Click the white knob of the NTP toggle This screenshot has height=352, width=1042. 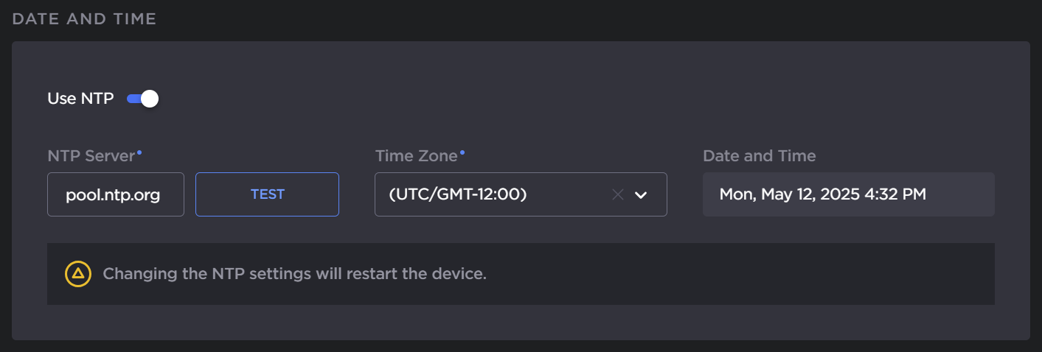pyautogui.click(x=150, y=99)
